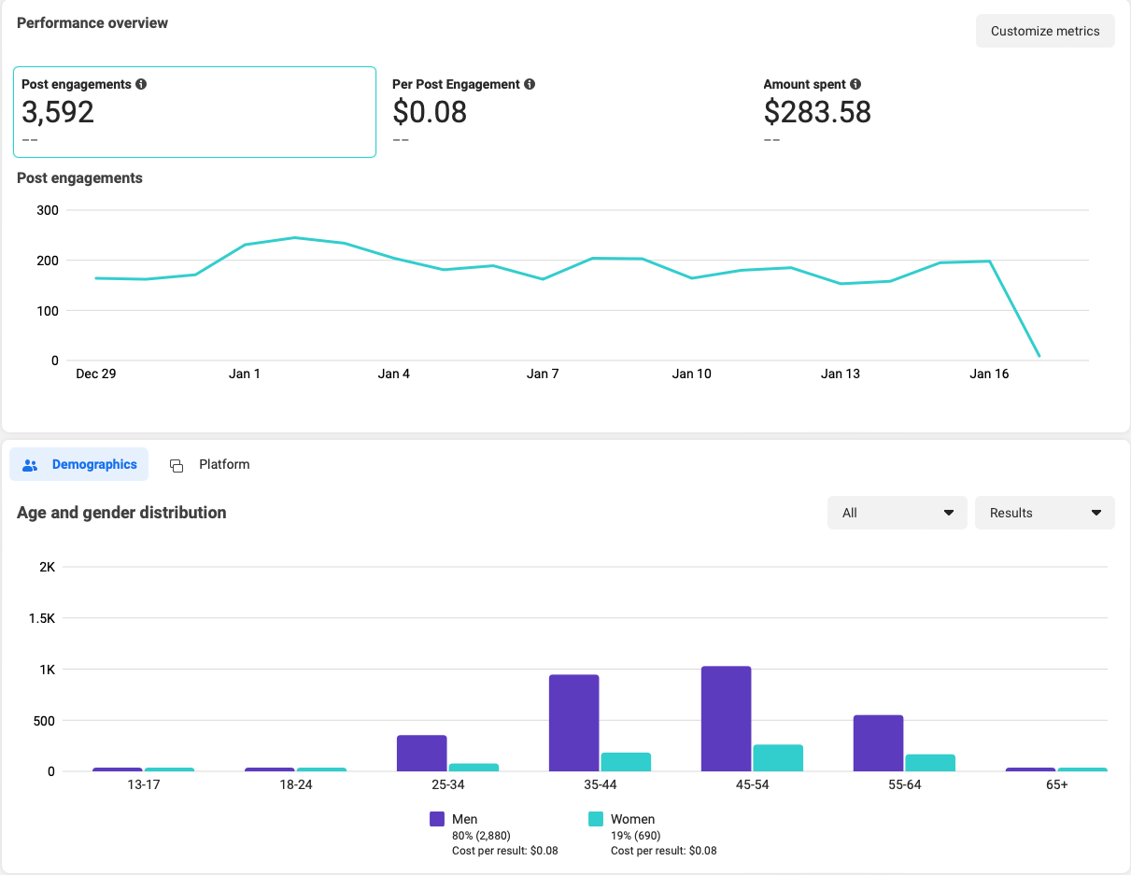Click the arrow on All dropdown
This screenshot has width=1131, height=875.
948,513
